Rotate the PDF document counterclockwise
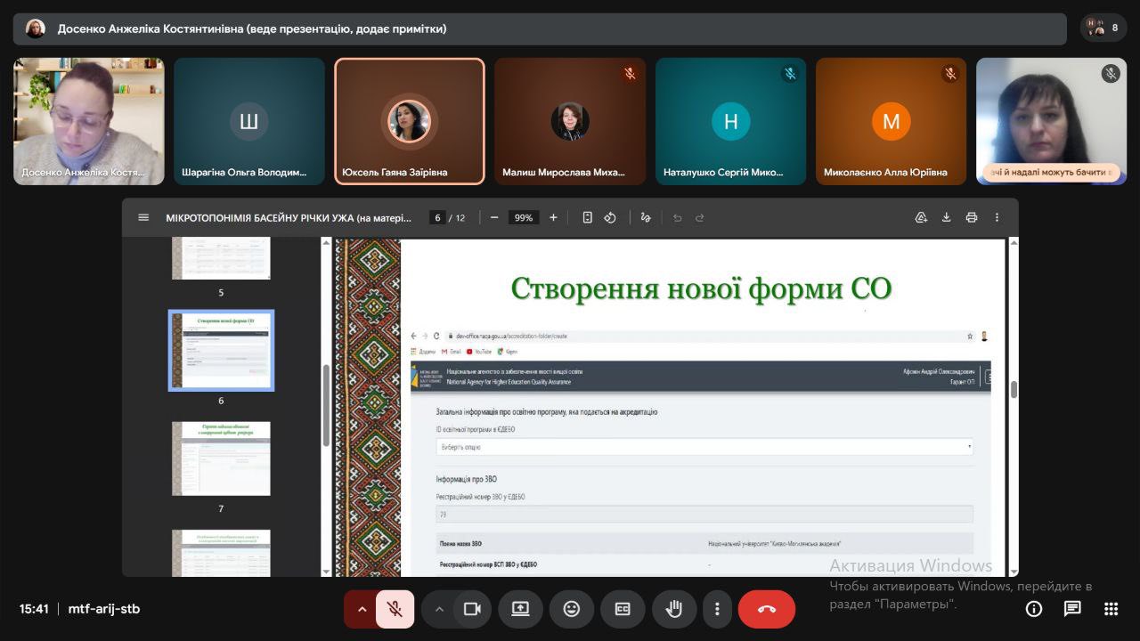The image size is (1140, 641). 611,217
